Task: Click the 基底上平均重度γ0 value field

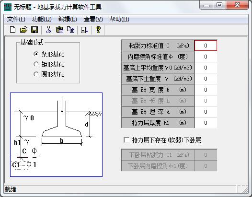Action: coord(206,68)
